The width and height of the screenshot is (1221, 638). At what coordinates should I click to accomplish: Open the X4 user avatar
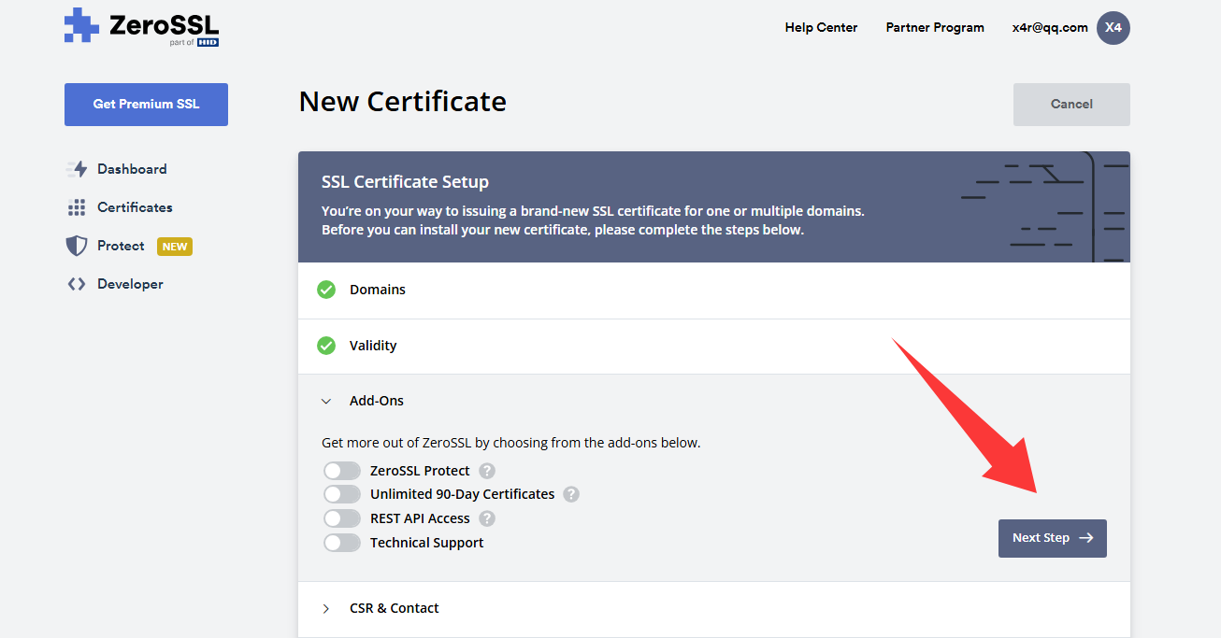[x=1113, y=28]
